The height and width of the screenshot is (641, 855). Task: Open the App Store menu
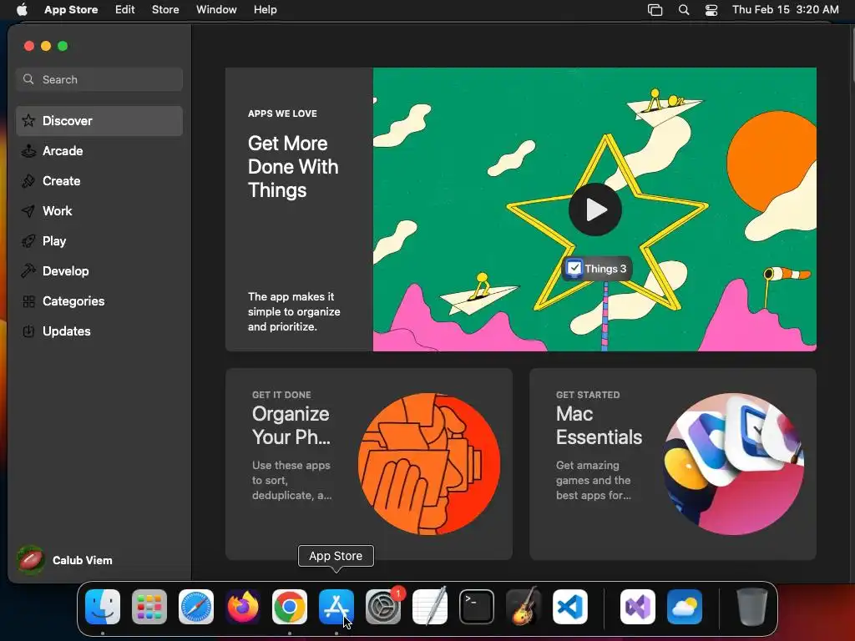tap(71, 9)
